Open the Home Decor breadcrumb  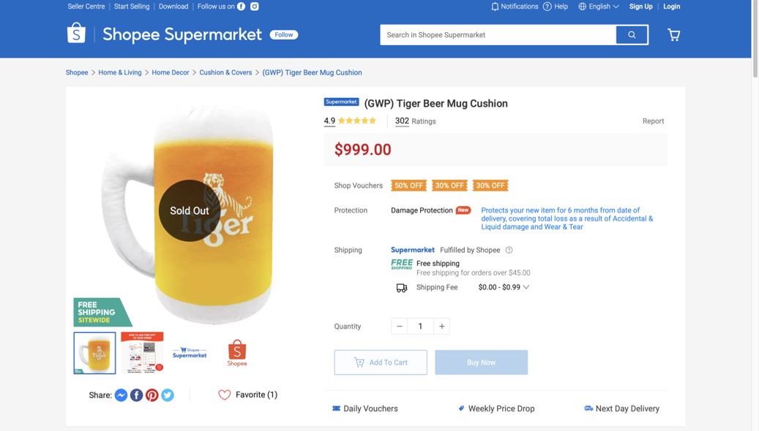pos(170,72)
